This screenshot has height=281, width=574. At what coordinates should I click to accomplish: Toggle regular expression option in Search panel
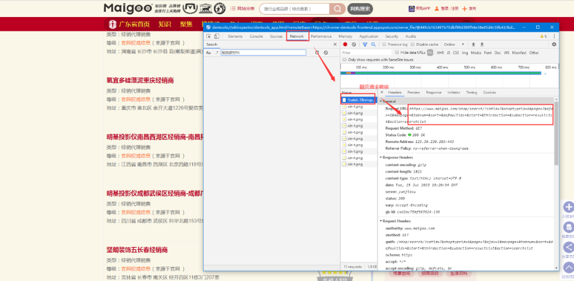point(217,53)
